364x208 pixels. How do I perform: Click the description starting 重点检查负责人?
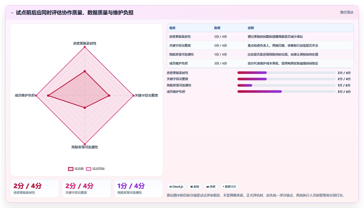(x=283, y=46)
